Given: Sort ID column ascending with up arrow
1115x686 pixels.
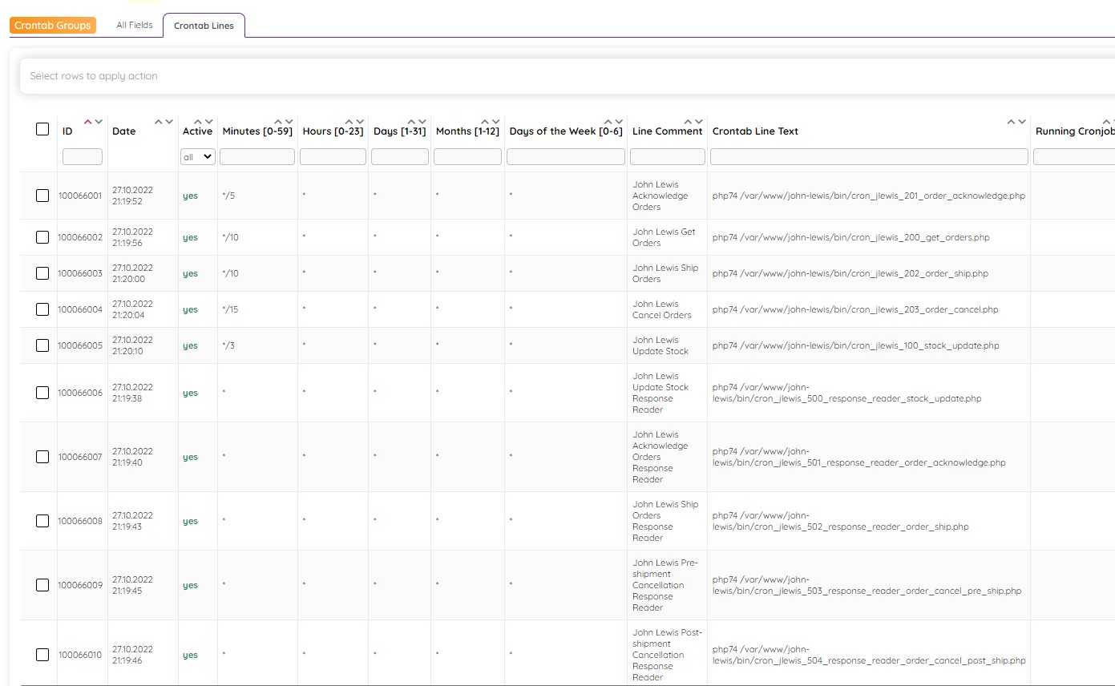Looking at the screenshot, I should [x=88, y=122].
